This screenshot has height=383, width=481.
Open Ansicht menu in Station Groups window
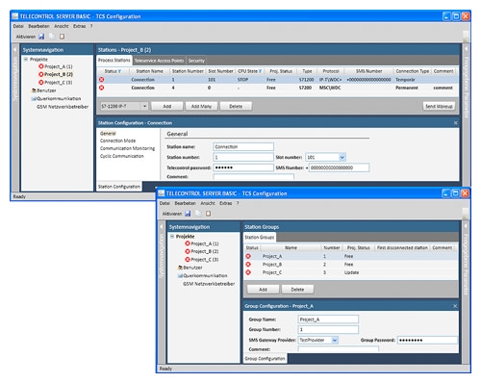click(x=208, y=203)
